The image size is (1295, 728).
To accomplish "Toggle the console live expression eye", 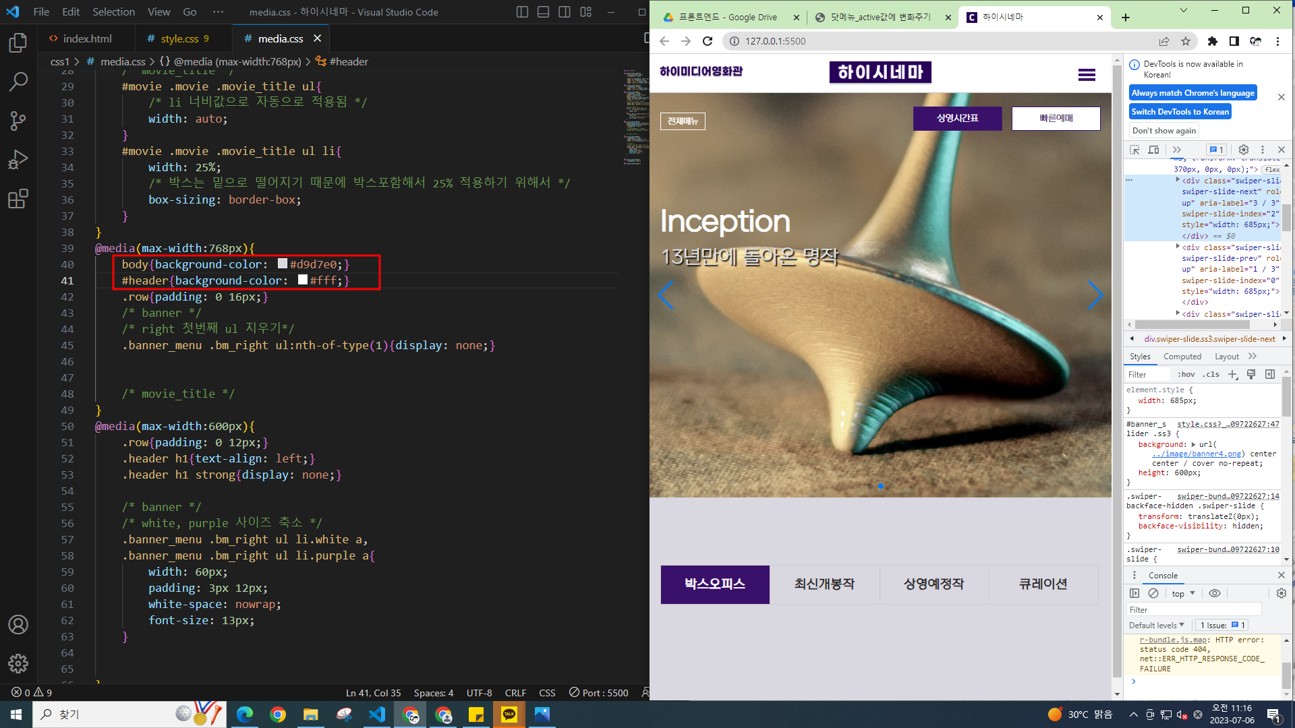I will [x=1215, y=593].
